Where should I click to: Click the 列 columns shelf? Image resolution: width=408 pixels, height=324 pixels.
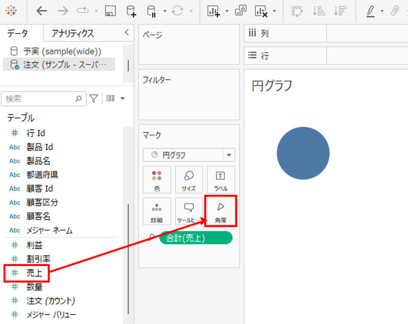(326, 33)
